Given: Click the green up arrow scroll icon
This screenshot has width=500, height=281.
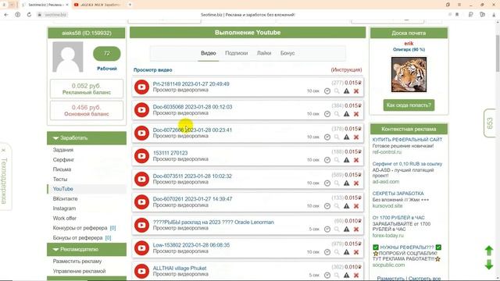Looking at the screenshot, I should coord(489,251).
